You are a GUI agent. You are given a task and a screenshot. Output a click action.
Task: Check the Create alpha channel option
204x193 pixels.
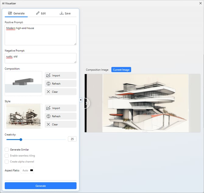click(7, 162)
